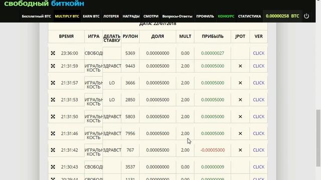This screenshot has width=321, height=180.
Task: Click the CLICK verify link for 21:31:50
Action: (259, 116)
